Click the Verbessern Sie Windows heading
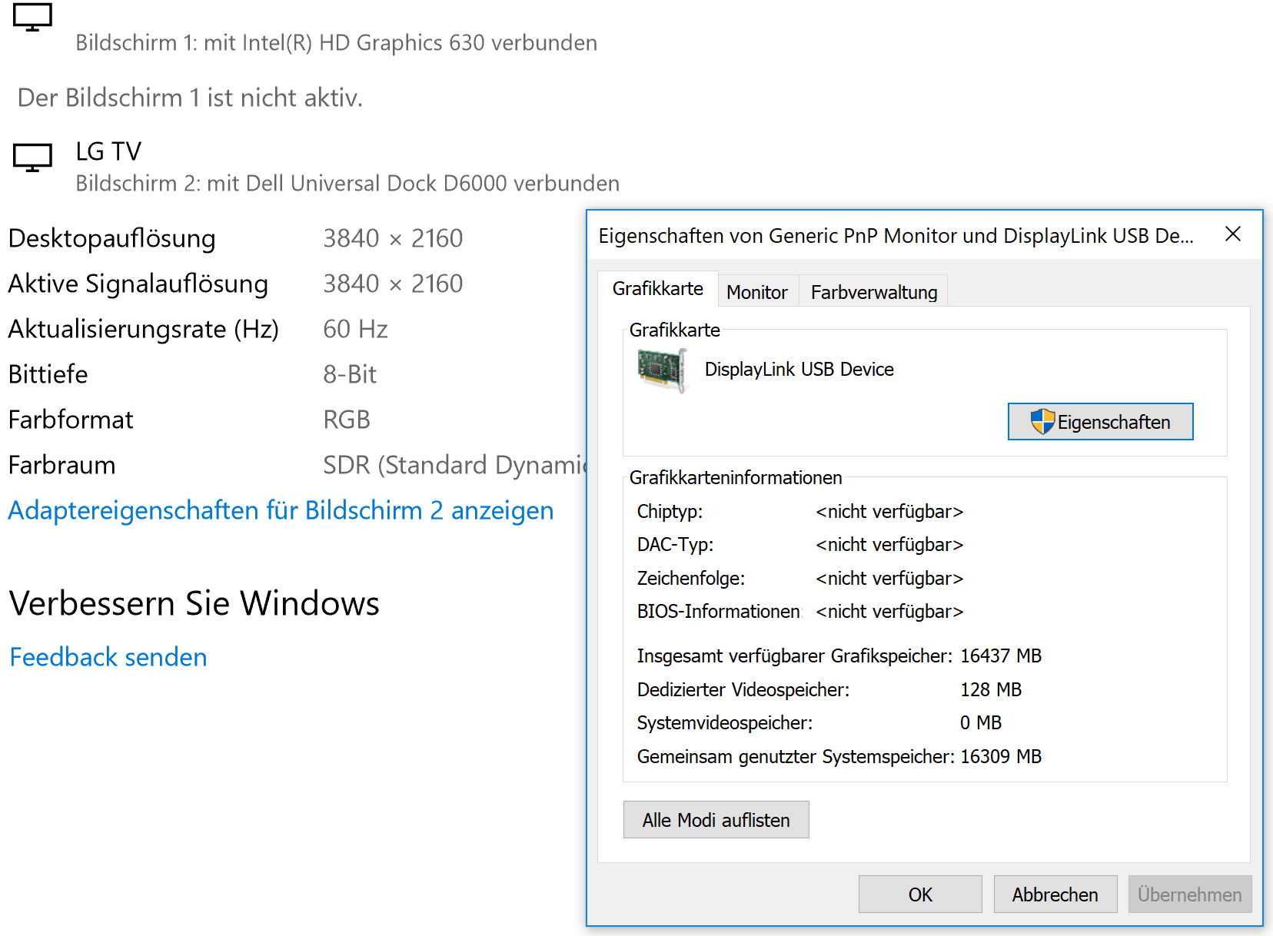The width and height of the screenshot is (1273, 936). click(194, 603)
